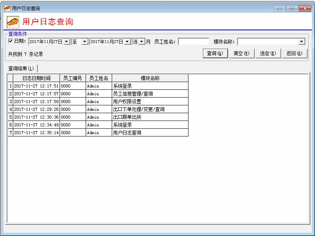This screenshot has height=236, width=315.
Task: Click the 员工编号 column header
Action: click(x=72, y=78)
